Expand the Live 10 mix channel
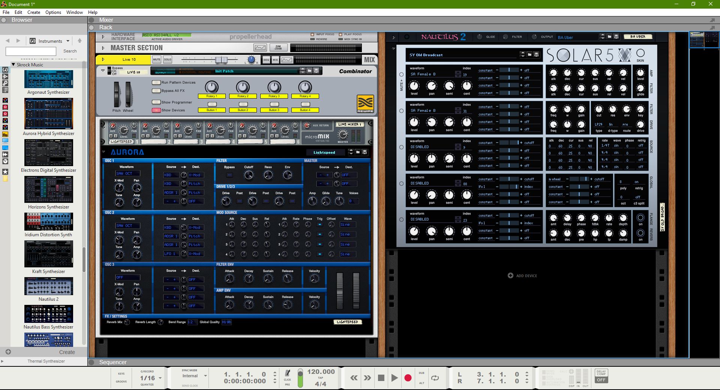The height and width of the screenshot is (390, 720). [103, 60]
